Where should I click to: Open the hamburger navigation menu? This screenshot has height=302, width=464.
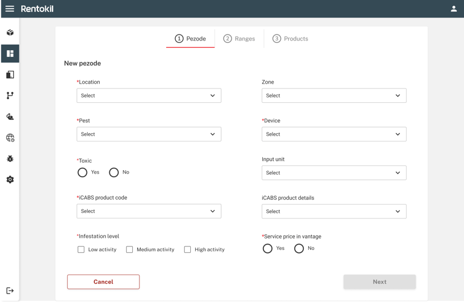pyautogui.click(x=10, y=9)
